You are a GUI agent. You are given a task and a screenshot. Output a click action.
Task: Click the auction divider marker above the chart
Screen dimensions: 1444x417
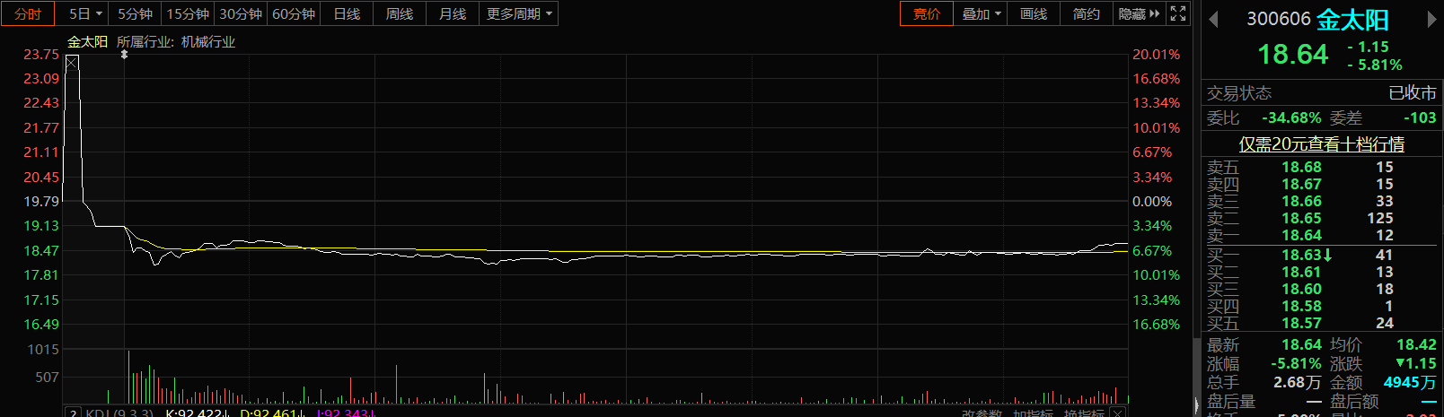(x=125, y=55)
